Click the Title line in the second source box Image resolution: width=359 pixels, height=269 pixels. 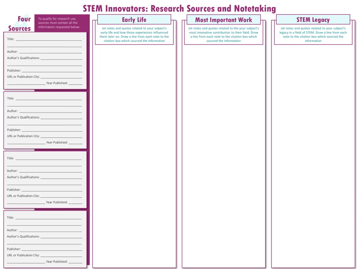(x=49, y=98)
